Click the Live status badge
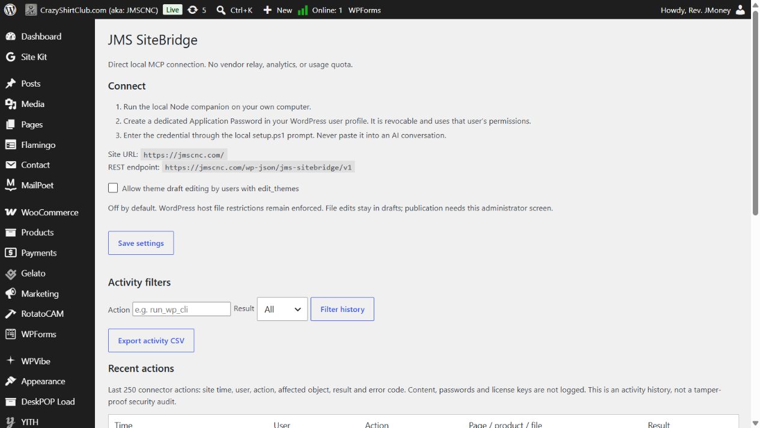This screenshot has width=760, height=428. [x=172, y=10]
